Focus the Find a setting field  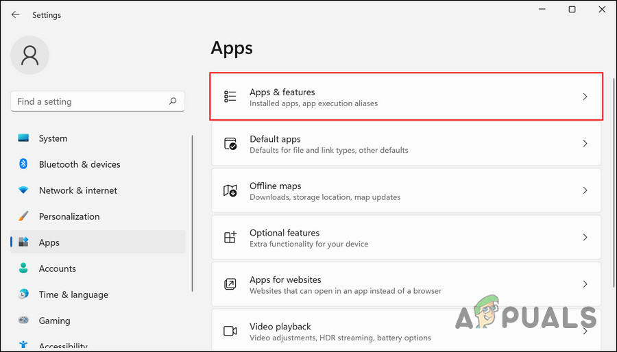[97, 102]
